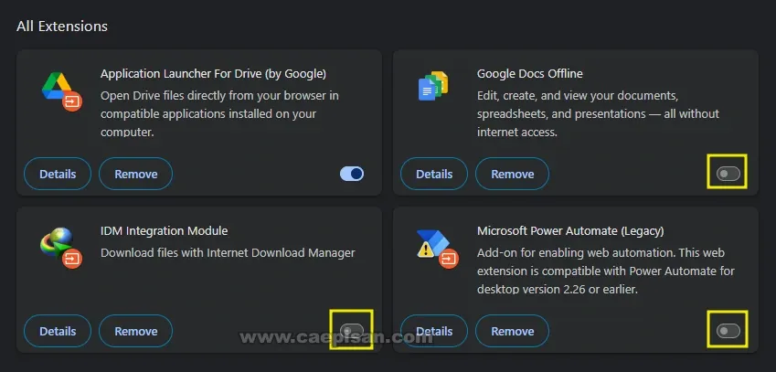Remove the Google Docs Offline extension
This screenshot has width=776, height=372.
512,175
